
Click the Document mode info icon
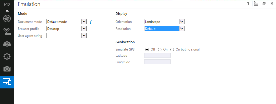(x=91, y=22)
